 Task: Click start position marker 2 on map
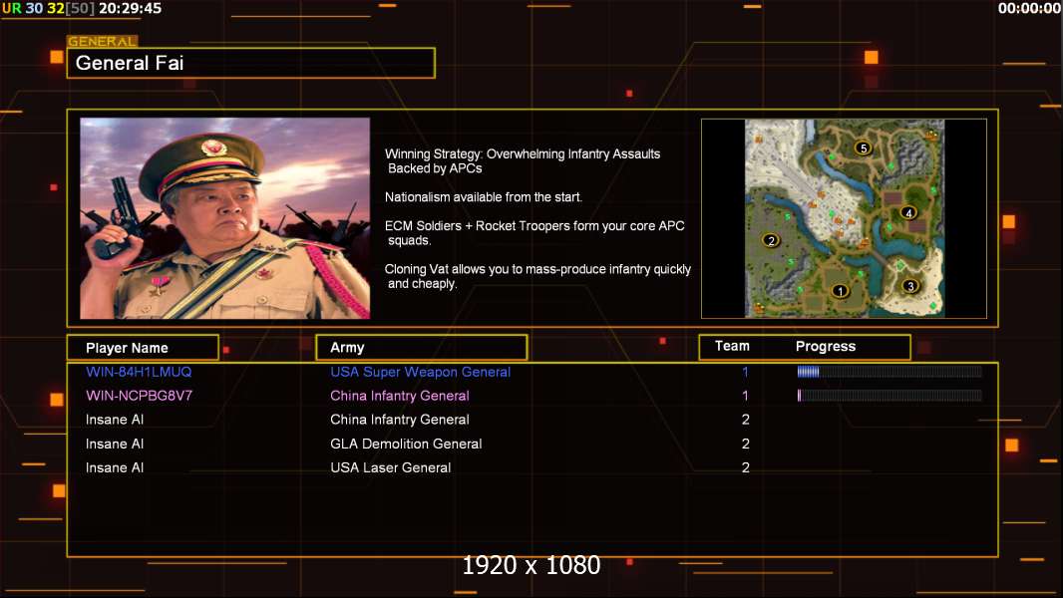click(771, 240)
